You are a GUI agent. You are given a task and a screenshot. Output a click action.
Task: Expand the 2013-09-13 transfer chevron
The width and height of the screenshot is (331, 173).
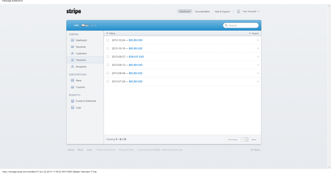coord(258,65)
